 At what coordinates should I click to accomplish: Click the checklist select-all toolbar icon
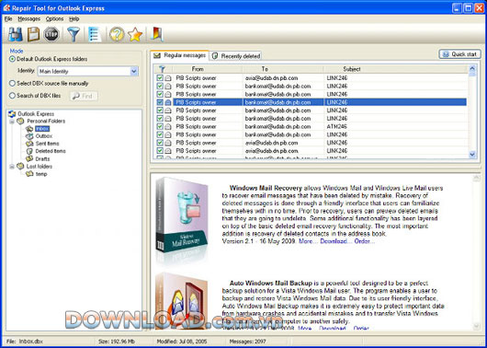click(x=95, y=34)
